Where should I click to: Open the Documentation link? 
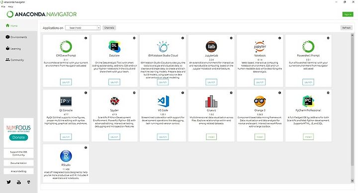18,163
